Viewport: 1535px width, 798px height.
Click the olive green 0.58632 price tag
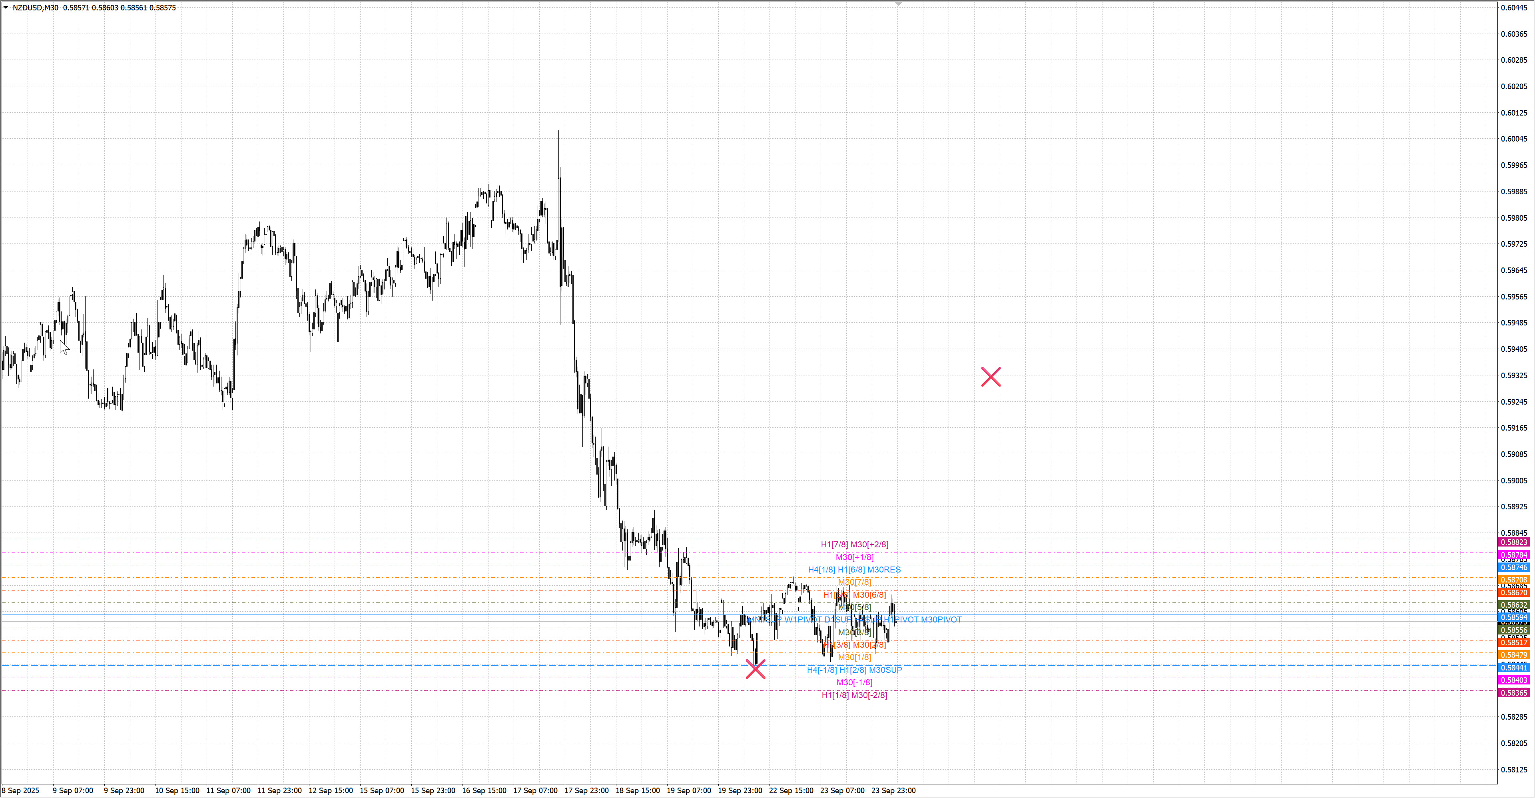pyautogui.click(x=1513, y=605)
